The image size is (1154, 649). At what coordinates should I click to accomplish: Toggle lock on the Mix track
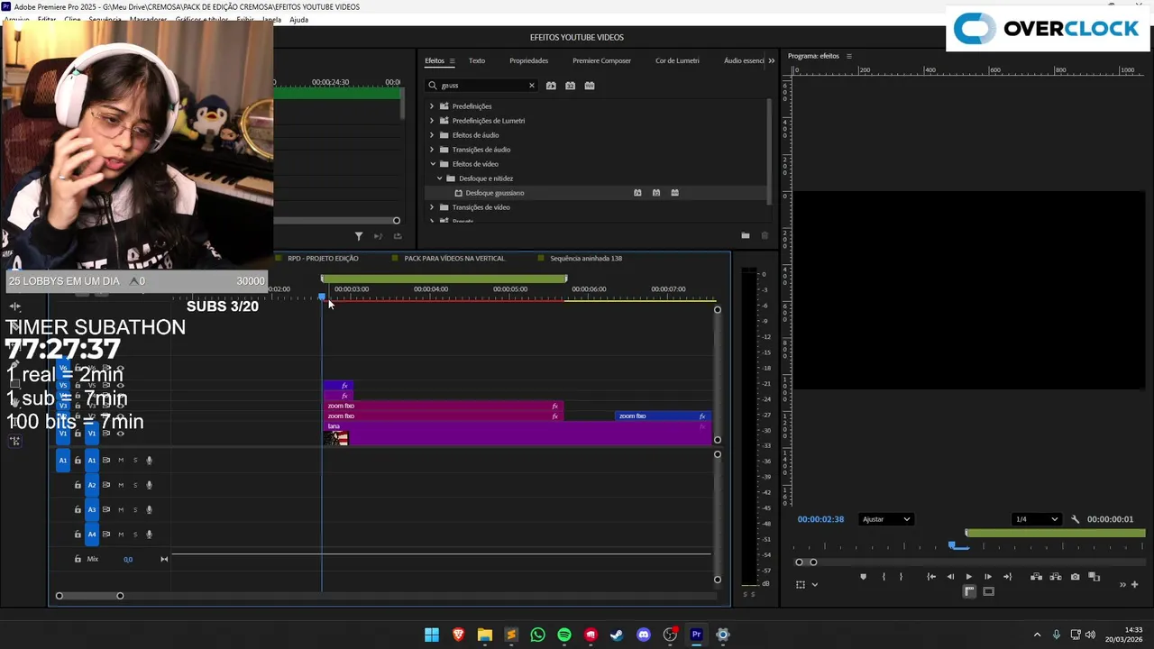point(78,559)
